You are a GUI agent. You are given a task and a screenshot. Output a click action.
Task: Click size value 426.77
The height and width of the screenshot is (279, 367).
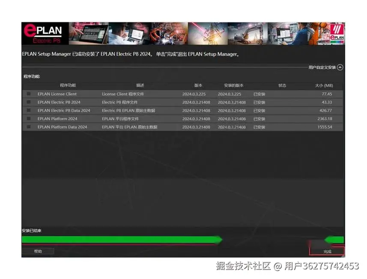coord(325,110)
